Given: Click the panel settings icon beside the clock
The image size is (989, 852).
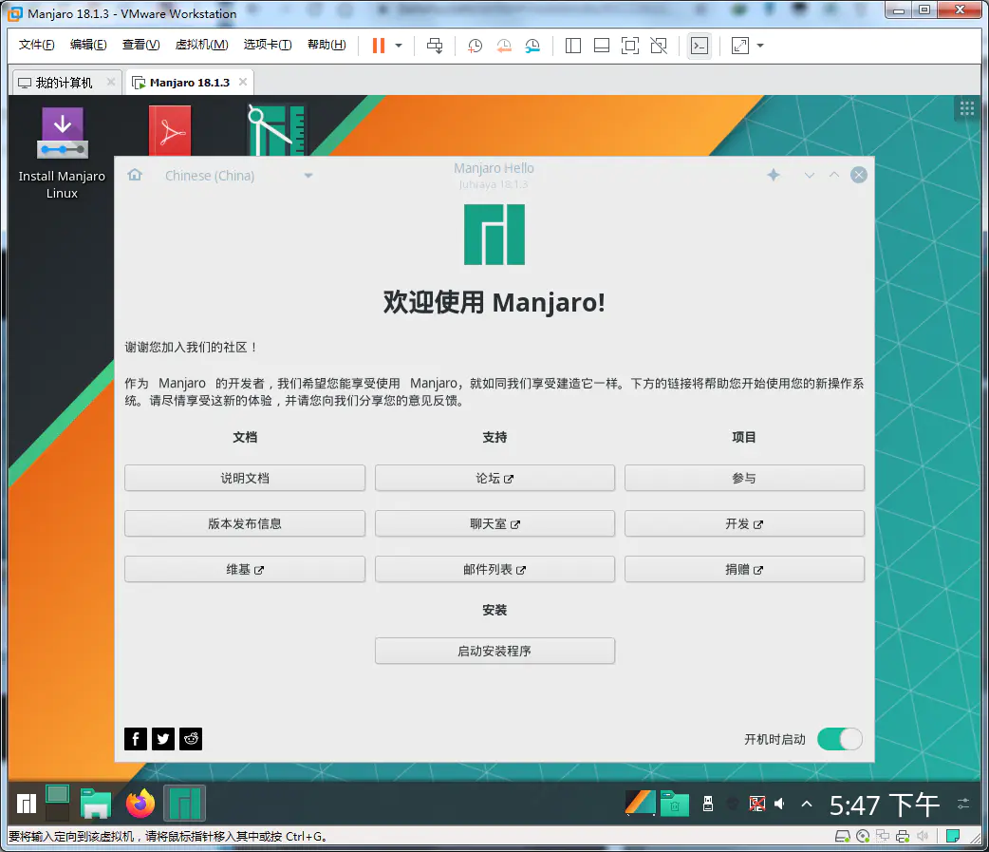Looking at the screenshot, I should coord(963,804).
